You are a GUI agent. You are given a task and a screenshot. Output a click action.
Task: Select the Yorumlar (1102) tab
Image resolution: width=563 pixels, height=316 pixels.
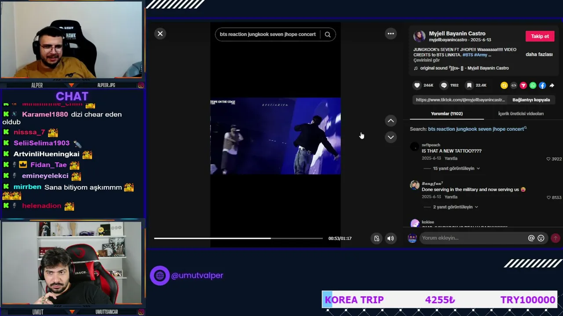[447, 114]
